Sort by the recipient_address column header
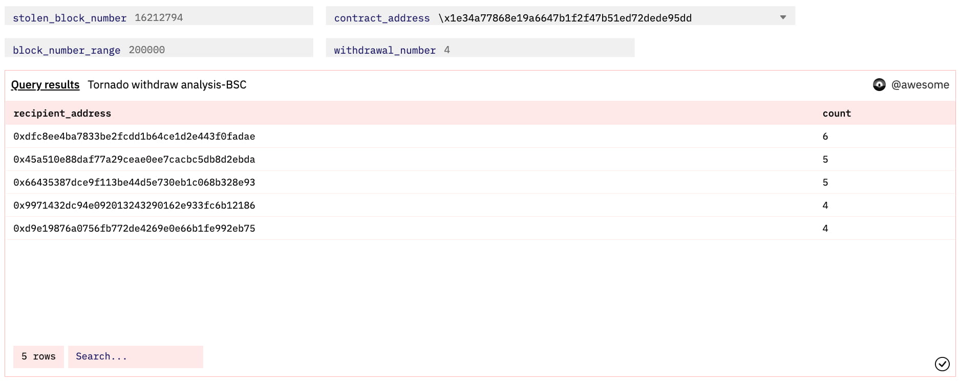959x383 pixels. point(62,114)
